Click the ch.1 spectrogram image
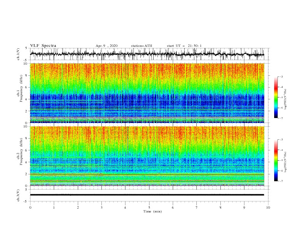302x233 pixels. pyautogui.click(x=147, y=93)
